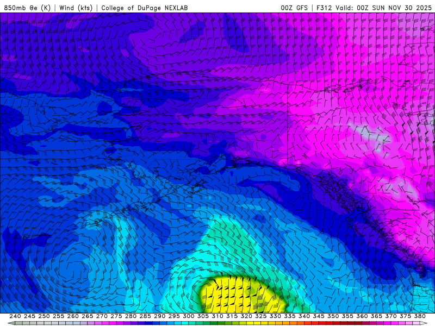Click the 320 scale label
The width and height of the screenshot is (435, 326).
point(246,316)
